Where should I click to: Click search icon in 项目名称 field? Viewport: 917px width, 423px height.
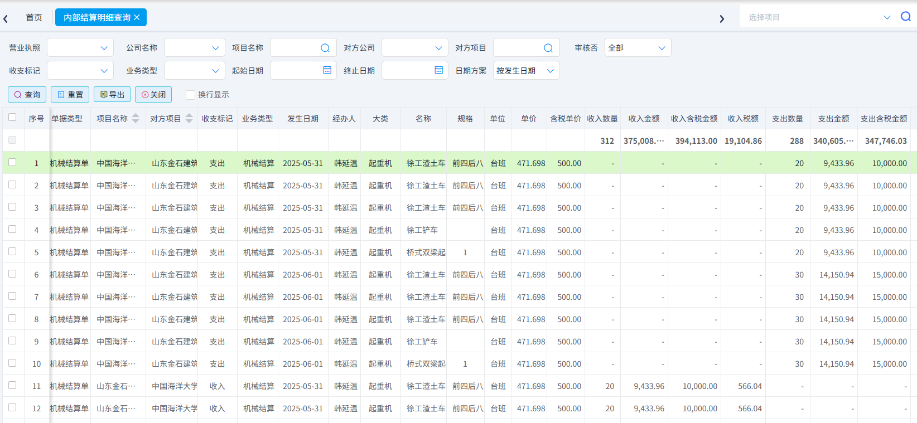click(325, 48)
